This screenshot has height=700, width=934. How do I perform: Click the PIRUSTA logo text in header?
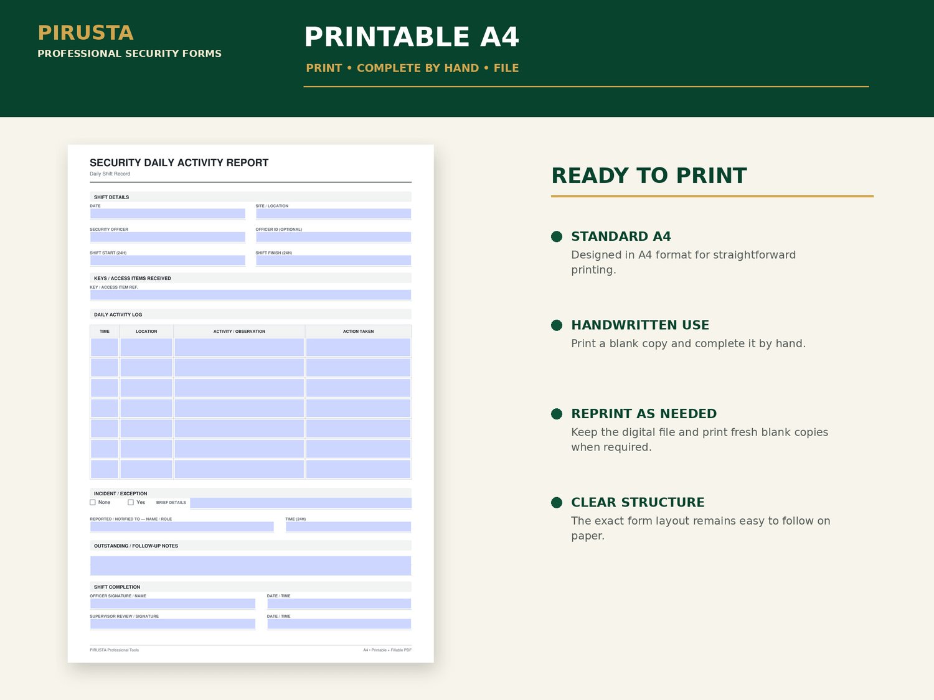(86, 33)
